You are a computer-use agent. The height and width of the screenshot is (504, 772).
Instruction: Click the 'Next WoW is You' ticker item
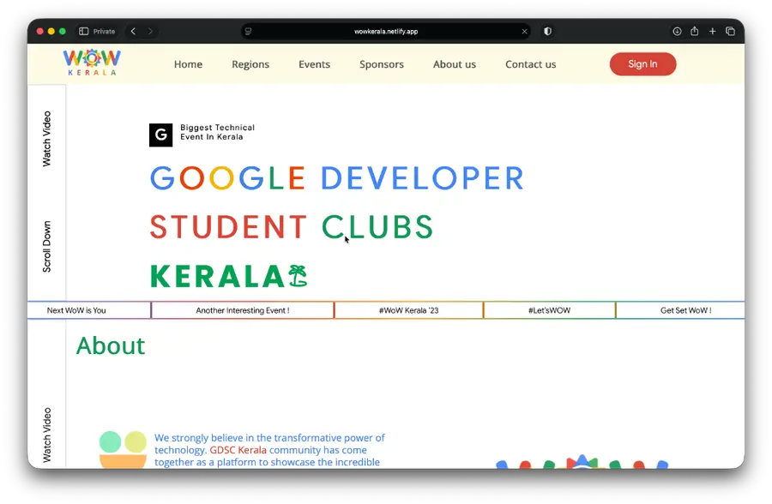(76, 310)
